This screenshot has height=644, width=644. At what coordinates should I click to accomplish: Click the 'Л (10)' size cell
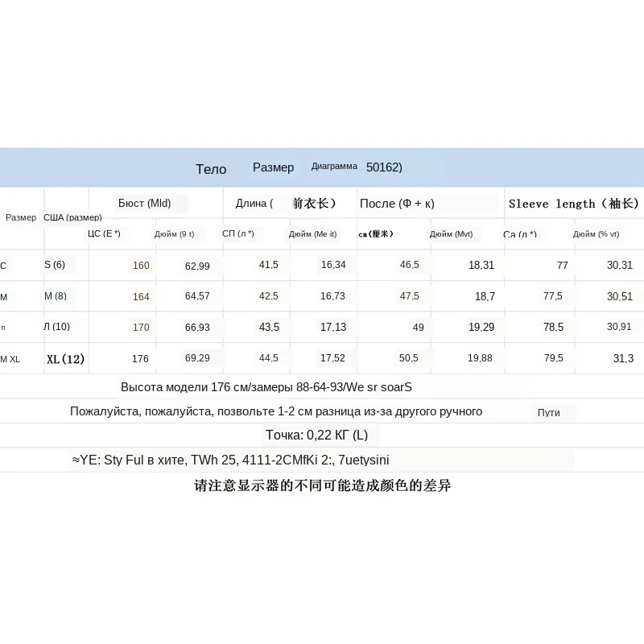tap(56, 327)
